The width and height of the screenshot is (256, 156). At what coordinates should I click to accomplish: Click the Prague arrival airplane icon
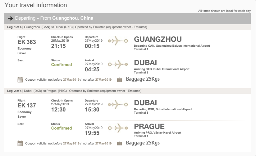118,128
